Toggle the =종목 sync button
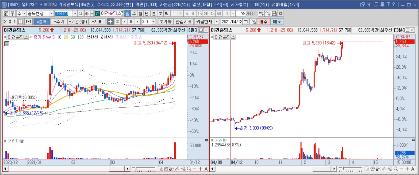Image resolution: width=419 pixels, height=175 pixels. pyautogui.click(x=42, y=22)
